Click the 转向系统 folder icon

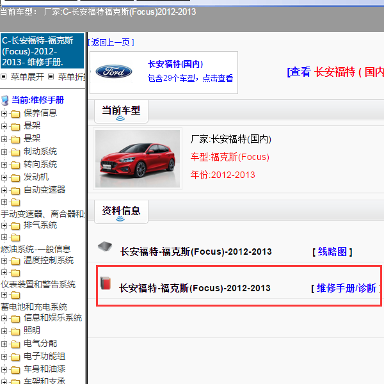(15, 165)
